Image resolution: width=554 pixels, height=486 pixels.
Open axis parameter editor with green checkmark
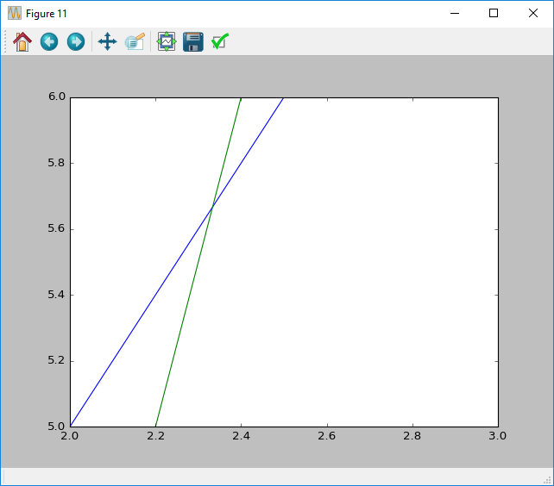[220, 41]
